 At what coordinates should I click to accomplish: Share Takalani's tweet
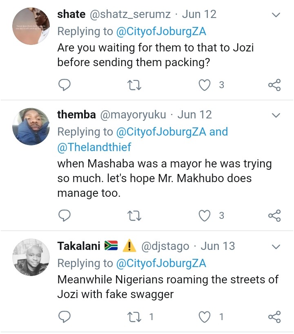click(x=274, y=316)
